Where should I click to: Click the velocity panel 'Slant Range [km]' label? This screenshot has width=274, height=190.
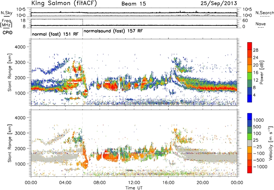tap(10, 143)
